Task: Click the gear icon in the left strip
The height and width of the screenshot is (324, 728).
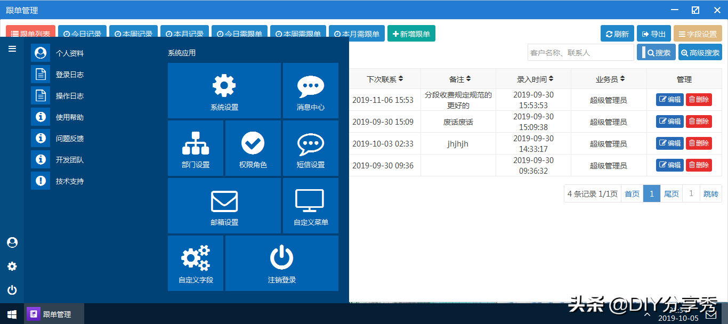Action: [12, 266]
